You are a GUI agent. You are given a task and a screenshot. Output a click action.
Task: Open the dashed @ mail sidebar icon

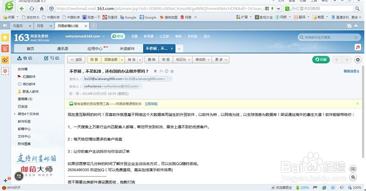click(x=5, y=71)
